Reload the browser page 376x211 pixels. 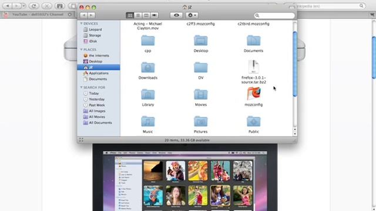coord(34,6)
